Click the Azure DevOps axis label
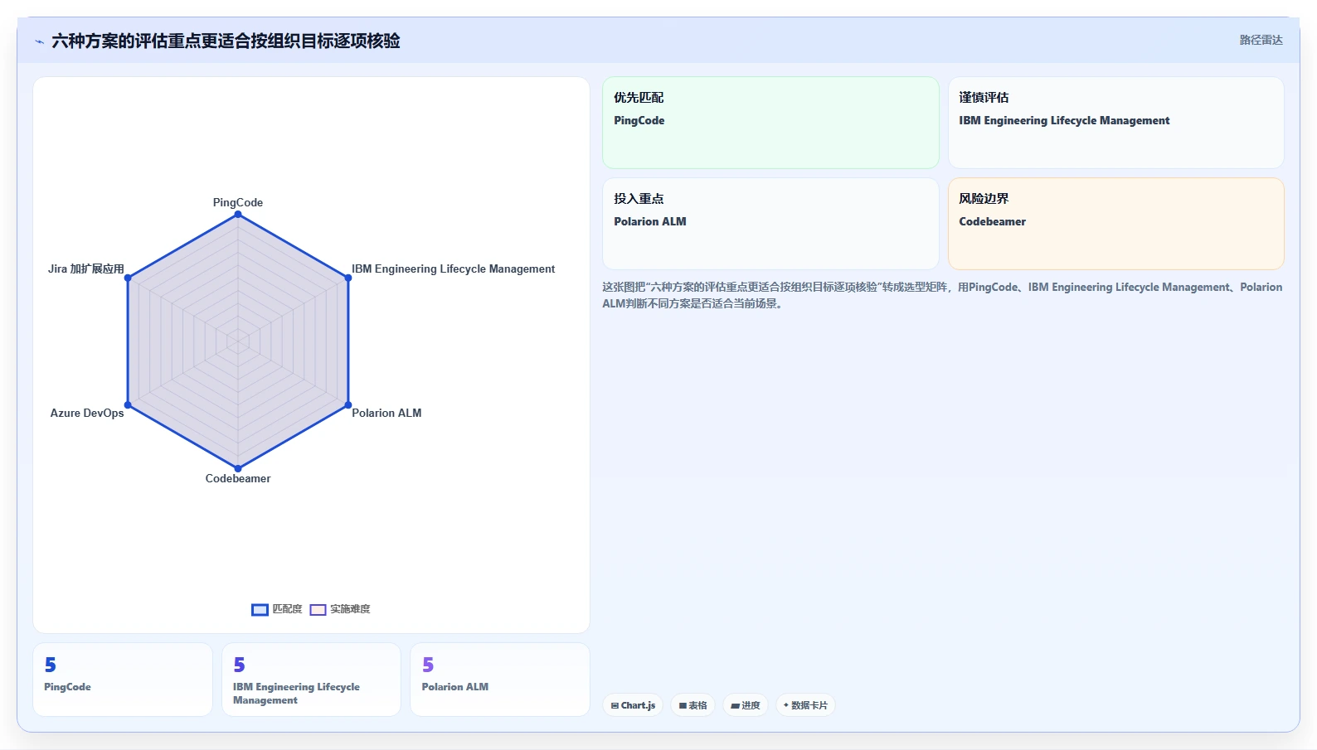Screen dimensions: 1317x750 click(87, 413)
